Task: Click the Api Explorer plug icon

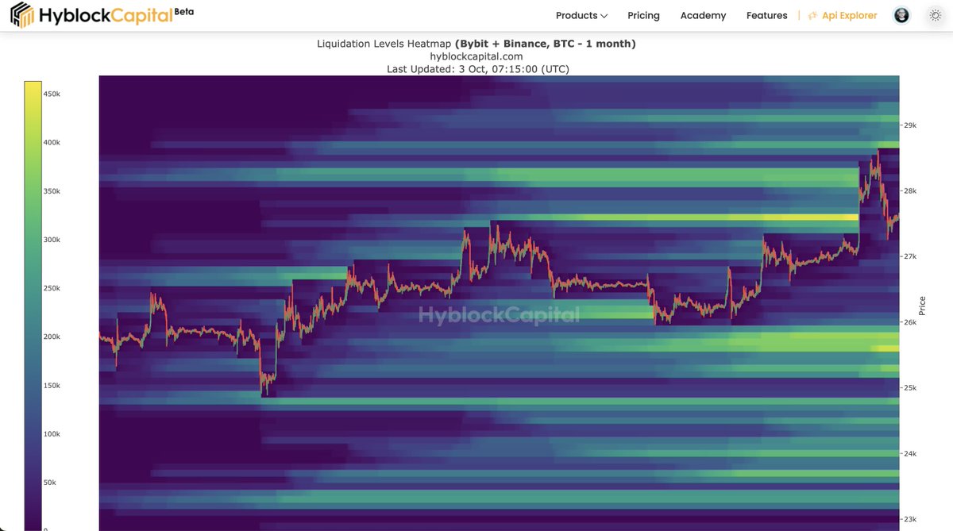Action: pyautogui.click(x=812, y=15)
